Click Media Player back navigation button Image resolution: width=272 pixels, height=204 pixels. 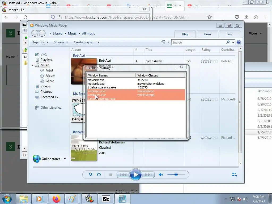(x=35, y=33)
